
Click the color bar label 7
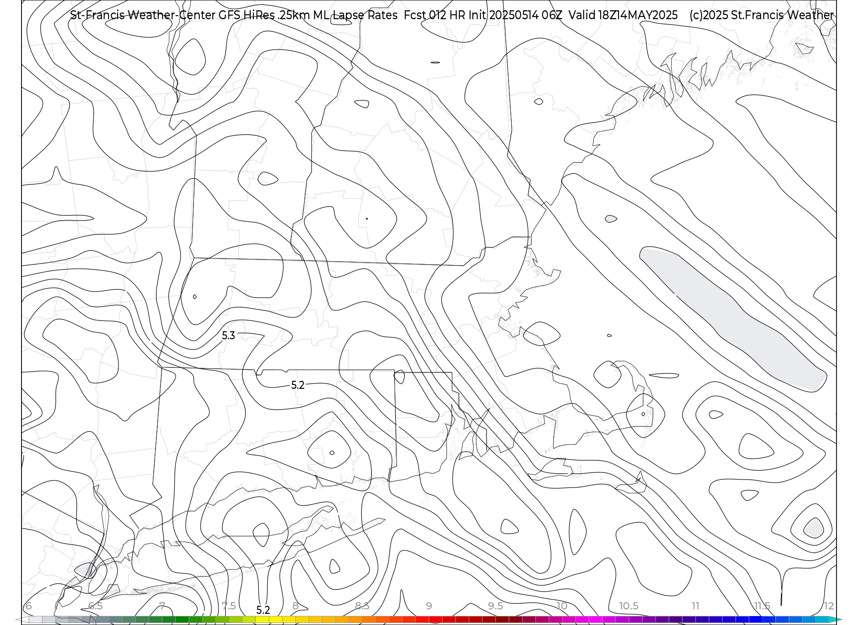[x=162, y=606]
